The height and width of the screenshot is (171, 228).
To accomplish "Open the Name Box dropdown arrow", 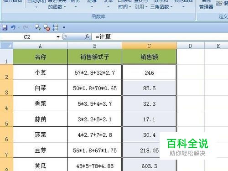I will point(58,37).
